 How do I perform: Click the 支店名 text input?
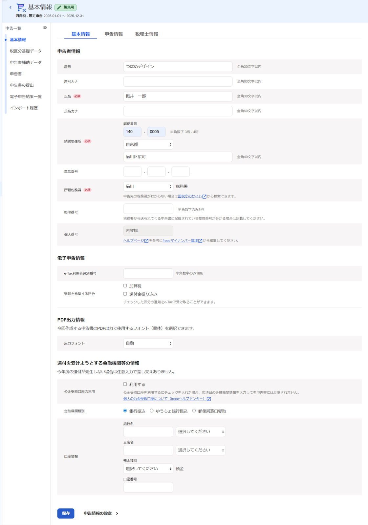click(x=148, y=450)
